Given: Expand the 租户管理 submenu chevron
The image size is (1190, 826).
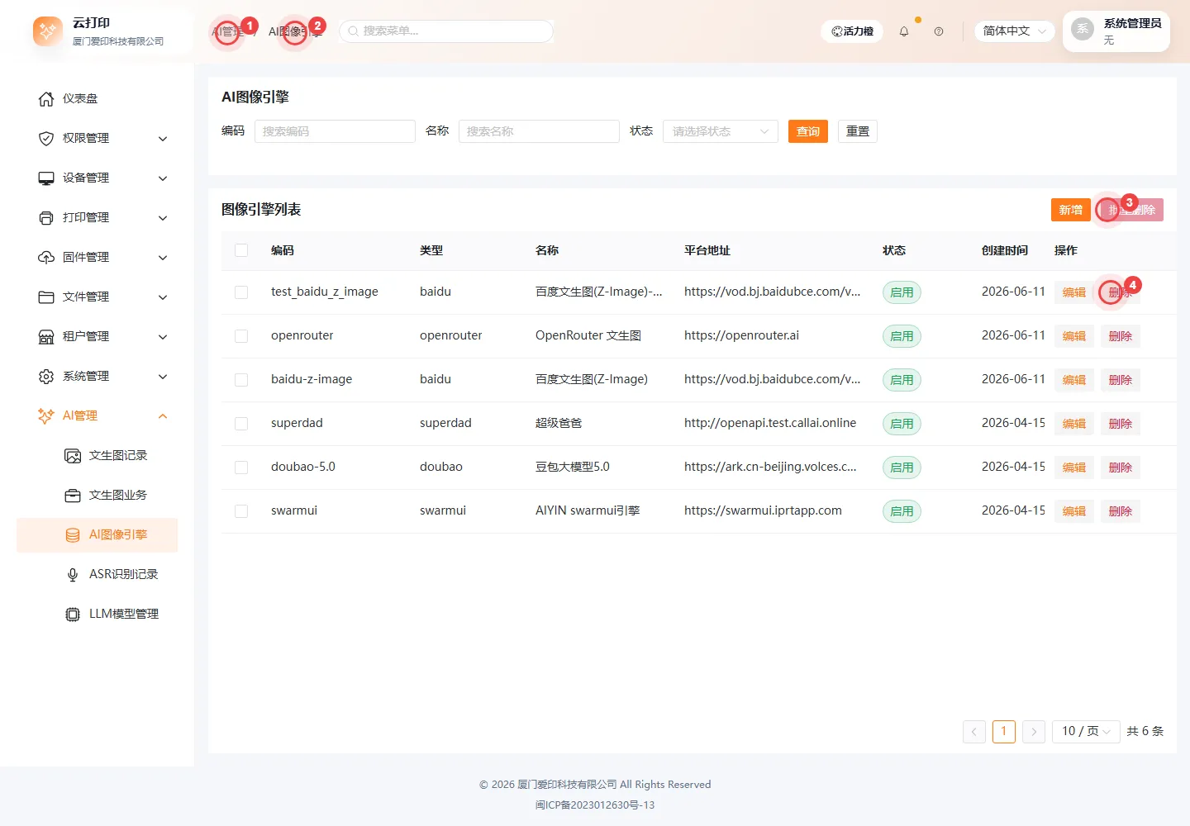Looking at the screenshot, I should coord(163,337).
